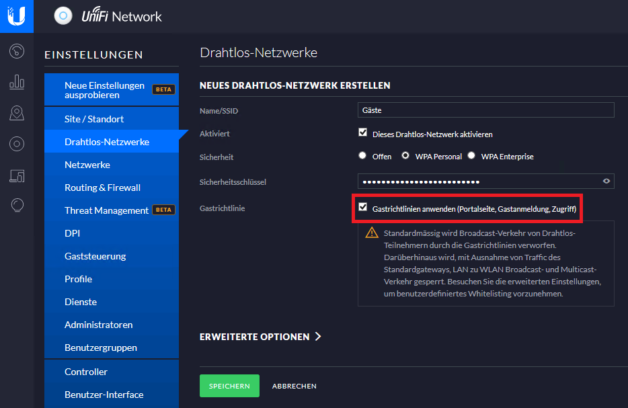Image resolution: width=628 pixels, height=408 pixels.
Task: Open the Devices circle icon
Action: [17, 144]
